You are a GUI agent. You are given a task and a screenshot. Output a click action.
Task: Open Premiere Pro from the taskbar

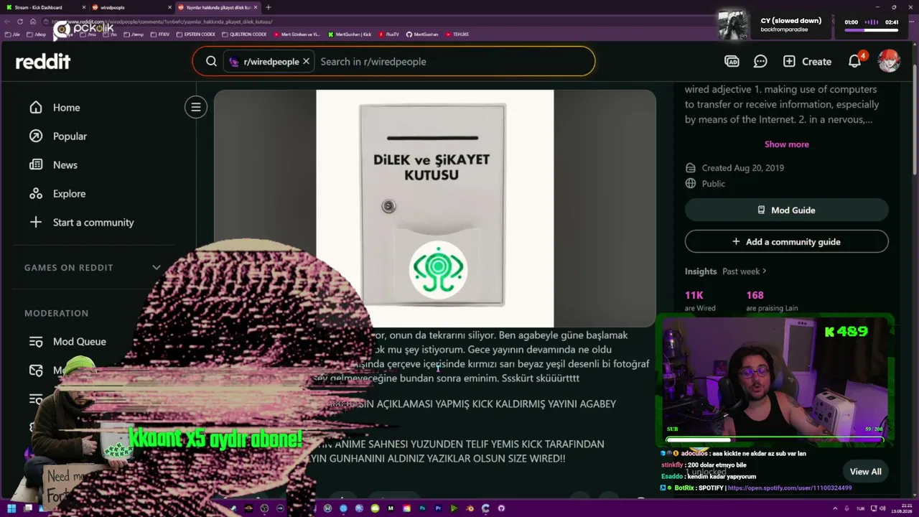pos(438,508)
